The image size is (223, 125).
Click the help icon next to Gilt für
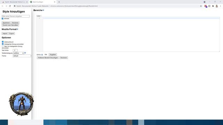[42, 55]
